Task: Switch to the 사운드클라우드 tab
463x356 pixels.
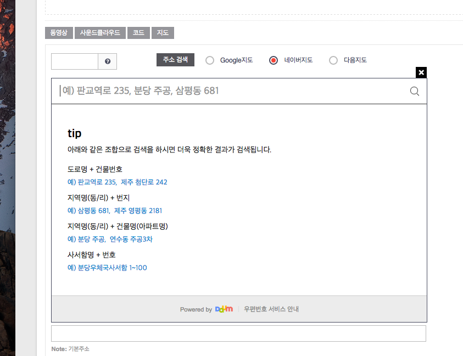Action: click(100, 33)
